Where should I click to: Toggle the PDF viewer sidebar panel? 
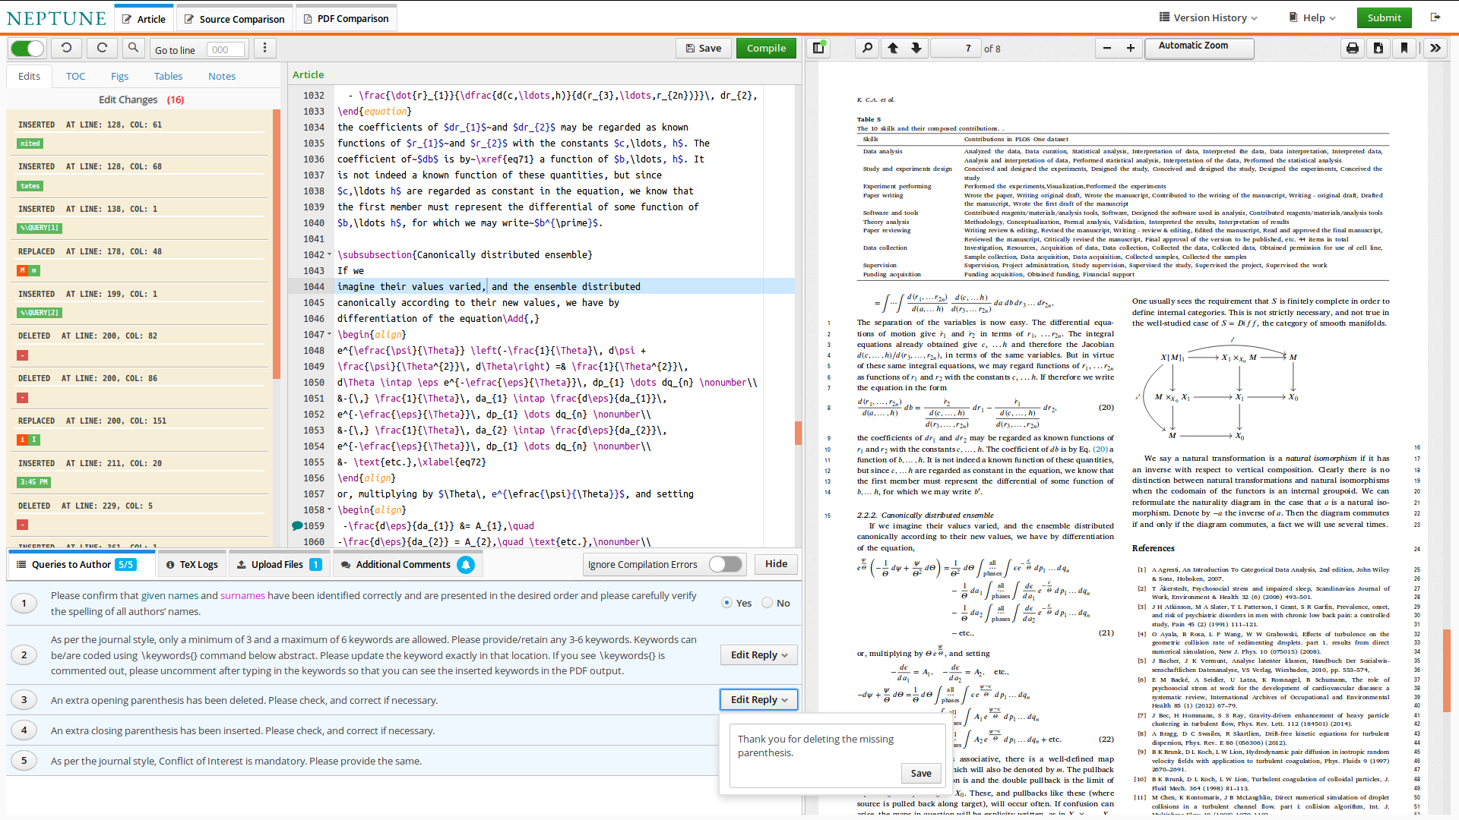coord(818,49)
